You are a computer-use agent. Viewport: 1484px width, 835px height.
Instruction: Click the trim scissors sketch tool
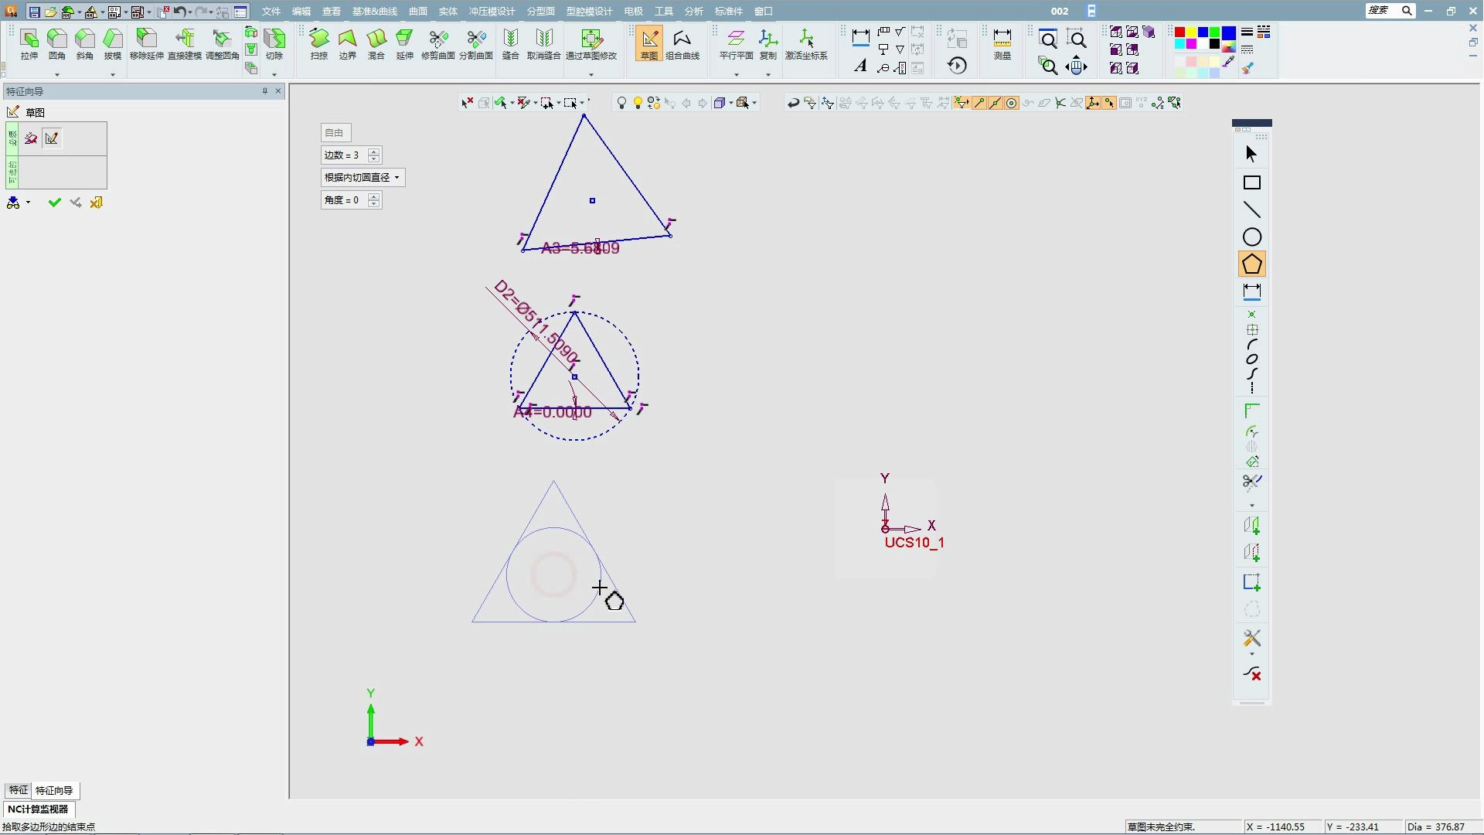[1251, 482]
